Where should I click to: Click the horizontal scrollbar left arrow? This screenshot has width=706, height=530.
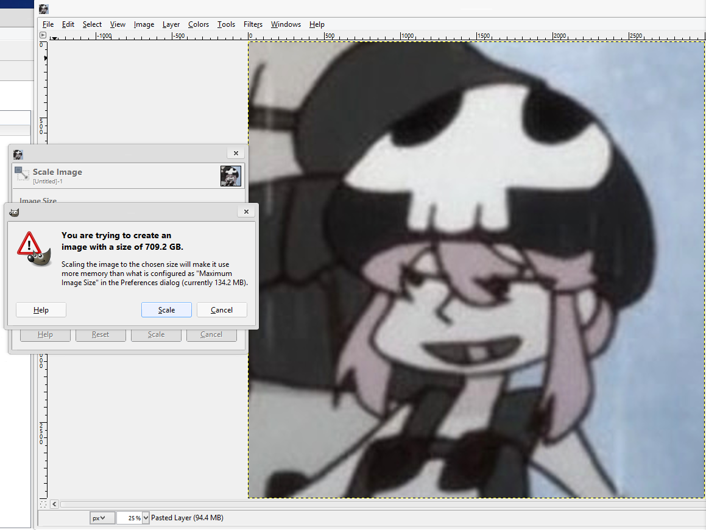pos(54,504)
